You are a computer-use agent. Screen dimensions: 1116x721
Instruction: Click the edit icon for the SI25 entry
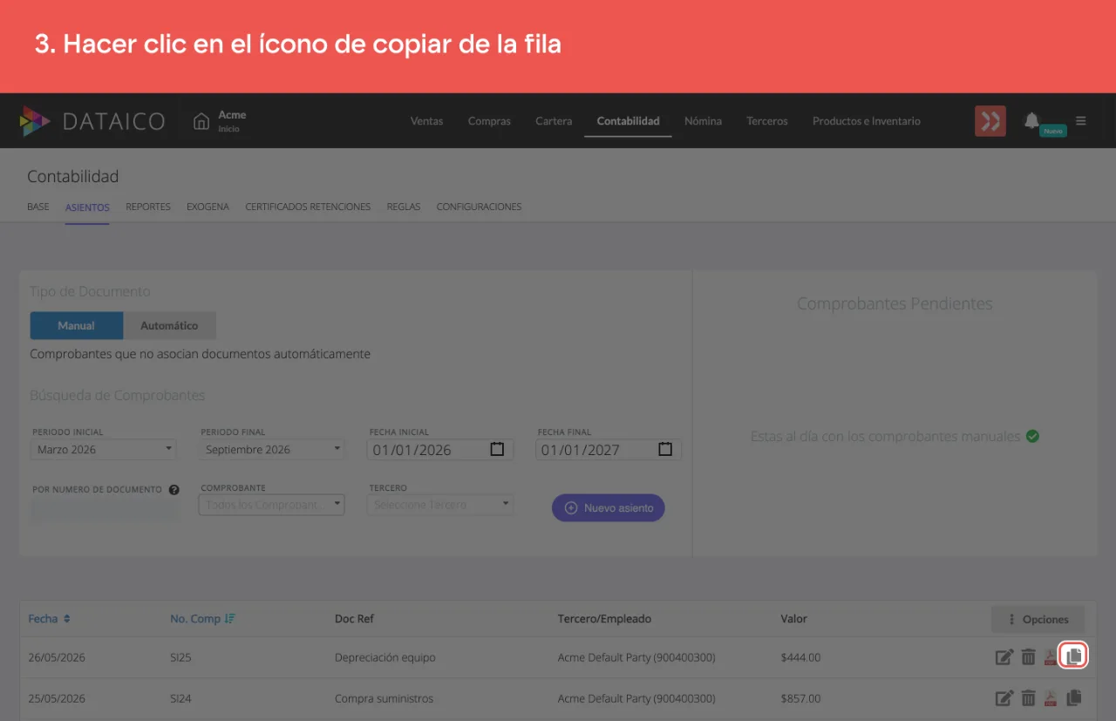[x=1004, y=657]
